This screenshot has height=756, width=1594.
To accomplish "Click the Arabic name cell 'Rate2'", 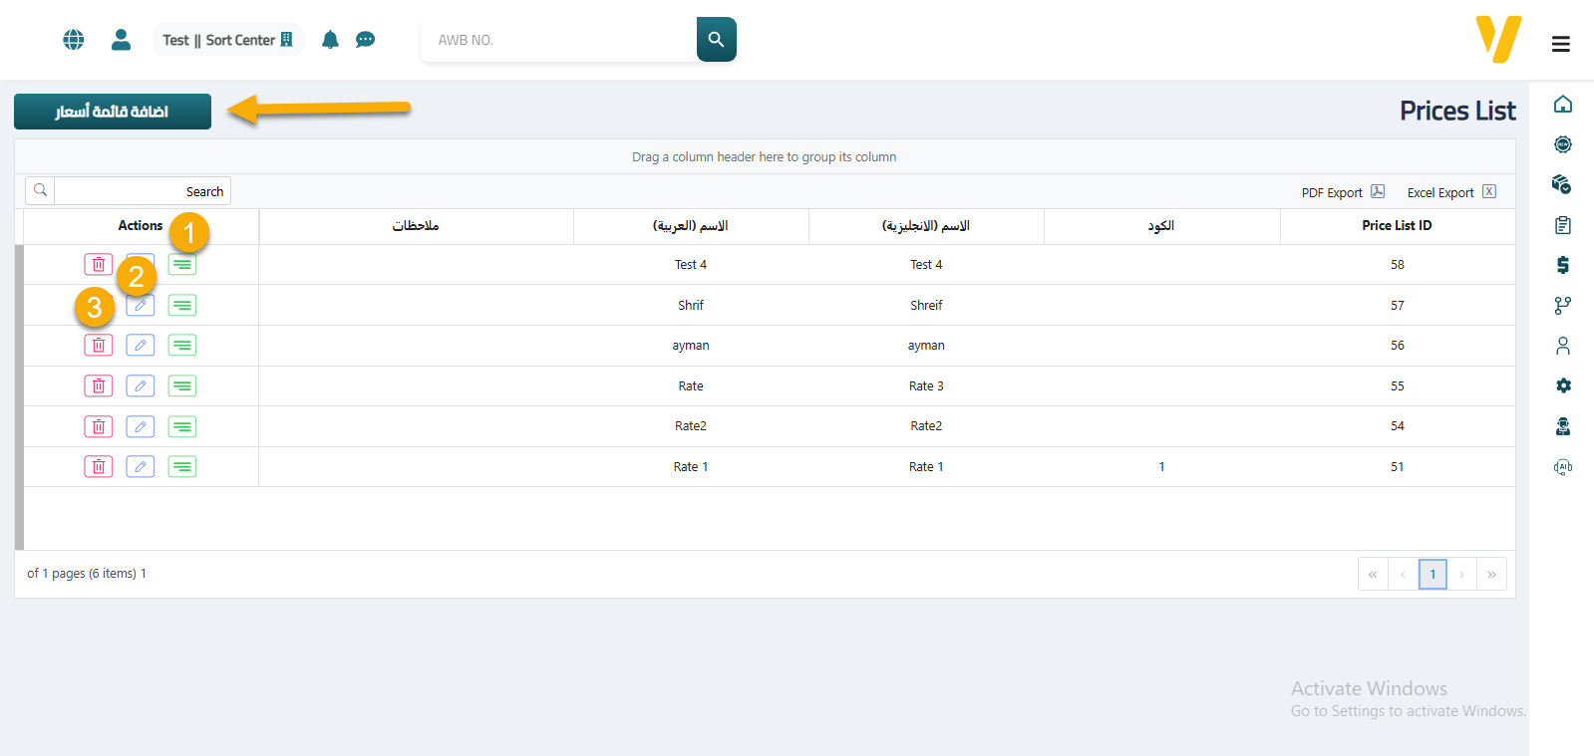I will pos(691,426).
